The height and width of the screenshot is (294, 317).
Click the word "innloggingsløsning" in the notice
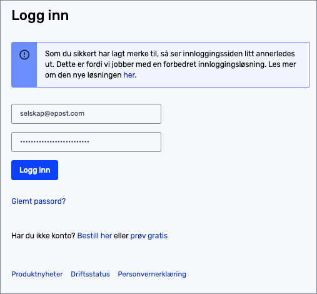click(x=232, y=64)
